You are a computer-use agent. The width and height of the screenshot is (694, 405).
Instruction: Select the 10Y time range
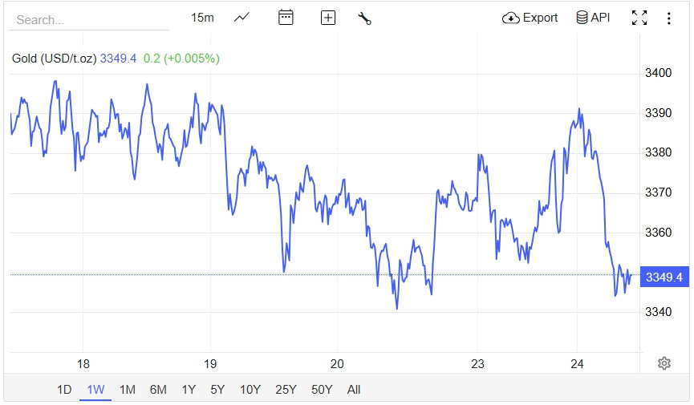click(250, 390)
